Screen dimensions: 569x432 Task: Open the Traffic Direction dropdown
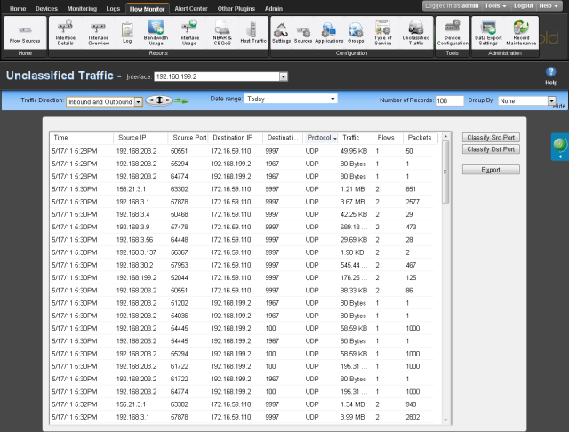point(138,102)
